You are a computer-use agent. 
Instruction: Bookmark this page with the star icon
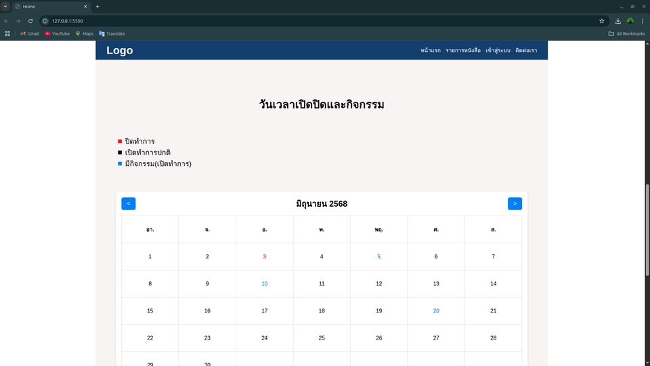(601, 21)
